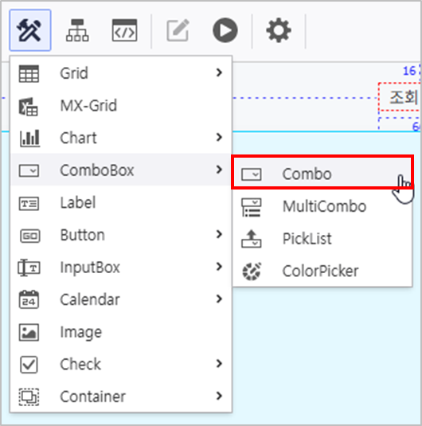Open the InputBox submenu
This screenshot has width=422, height=426.
click(x=121, y=267)
